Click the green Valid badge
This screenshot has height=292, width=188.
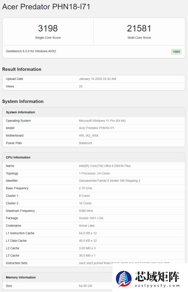pyautogui.click(x=176, y=52)
